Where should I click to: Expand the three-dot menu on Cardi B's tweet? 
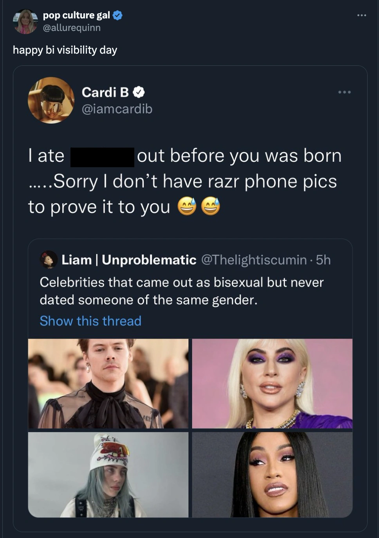(345, 92)
